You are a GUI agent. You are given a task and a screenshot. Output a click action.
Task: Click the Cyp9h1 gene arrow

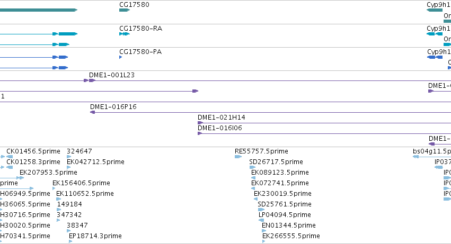(x=435, y=10)
